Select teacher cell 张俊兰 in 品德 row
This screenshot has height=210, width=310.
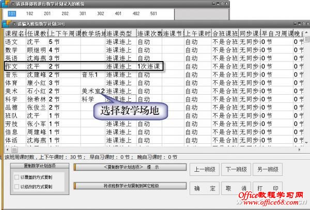pyautogui.click(x=37, y=108)
